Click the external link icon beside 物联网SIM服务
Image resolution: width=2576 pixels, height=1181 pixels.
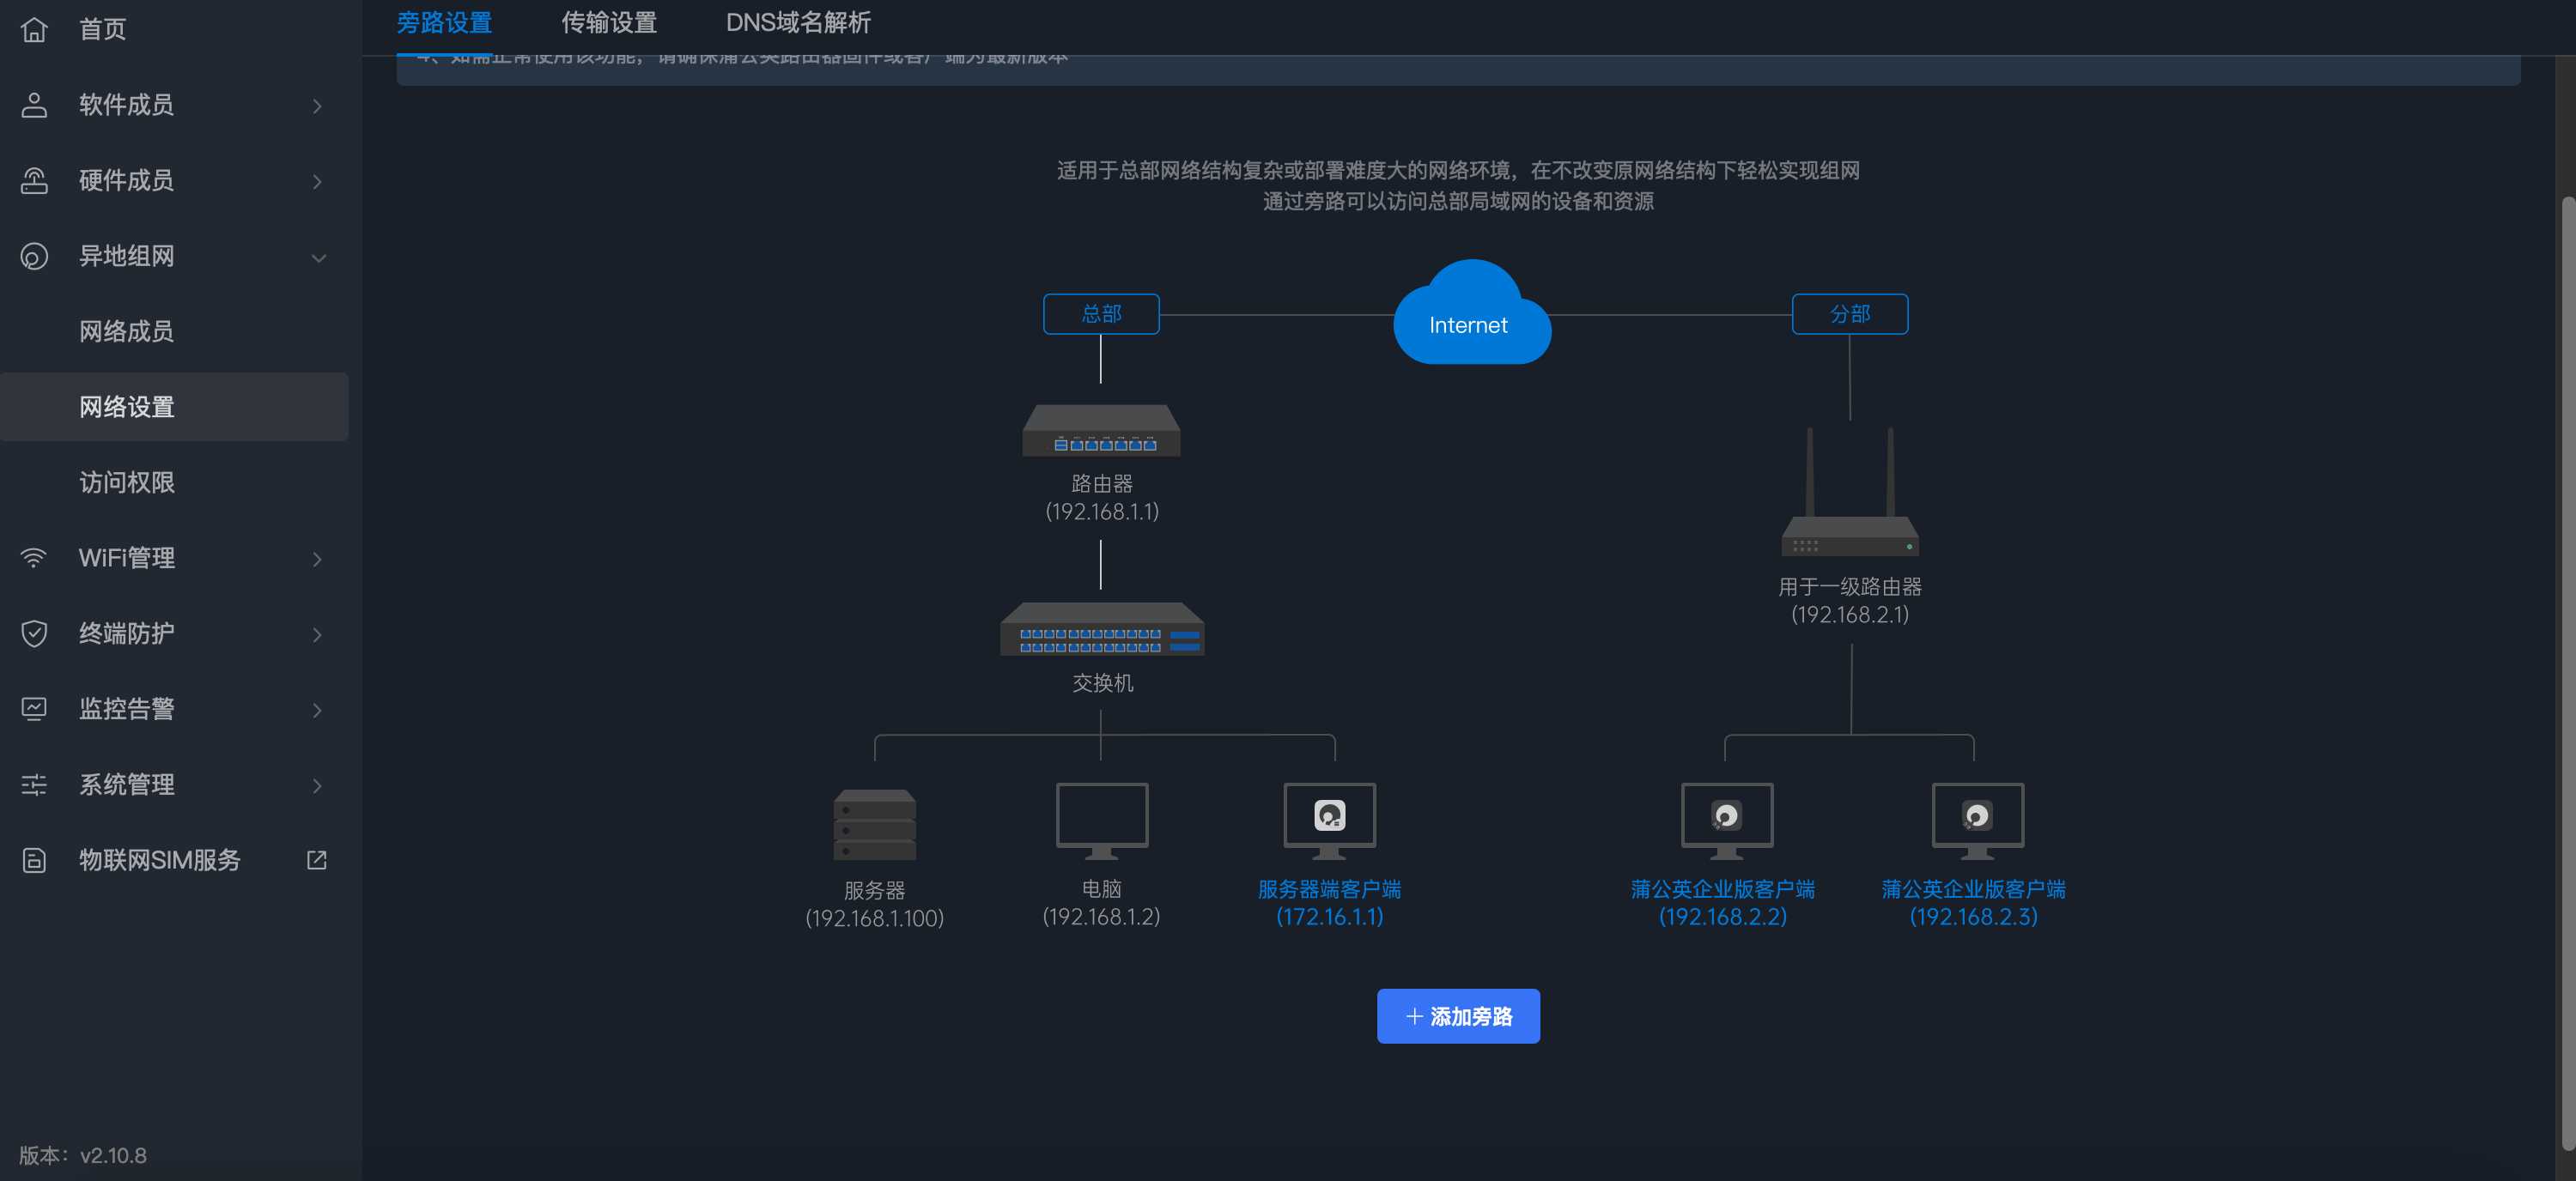(317, 860)
